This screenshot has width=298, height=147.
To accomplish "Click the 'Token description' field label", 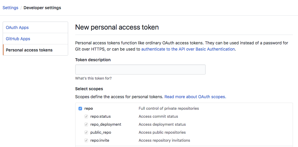I will (93, 60).
